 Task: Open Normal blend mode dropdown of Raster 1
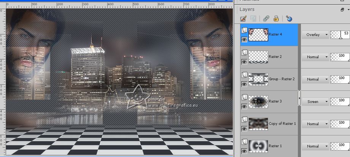[315, 146]
